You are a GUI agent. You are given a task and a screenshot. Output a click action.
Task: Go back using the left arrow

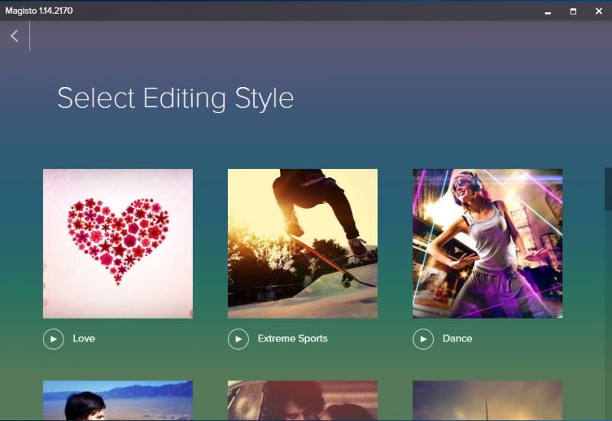pos(15,36)
